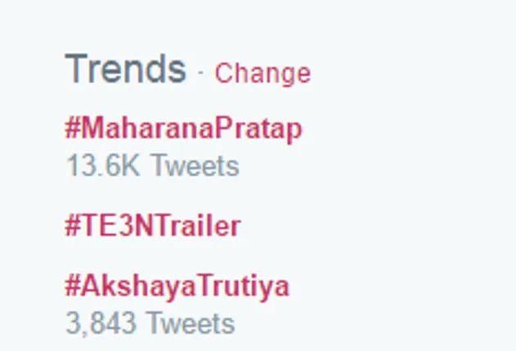516x351 pixels.
Task: Select the third trend in the list
Action: [177, 287]
